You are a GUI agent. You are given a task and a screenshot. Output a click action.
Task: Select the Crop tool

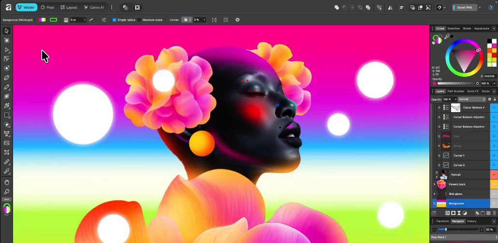coord(7,153)
